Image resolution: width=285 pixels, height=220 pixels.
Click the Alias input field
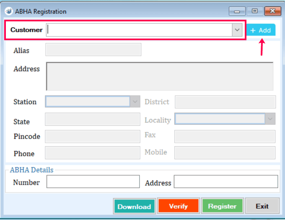[x=93, y=49]
